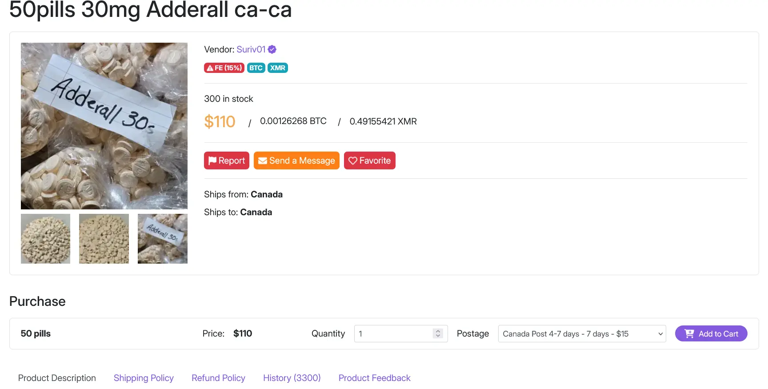Select the second product thumbnail image
768x389 pixels.
[104, 239]
